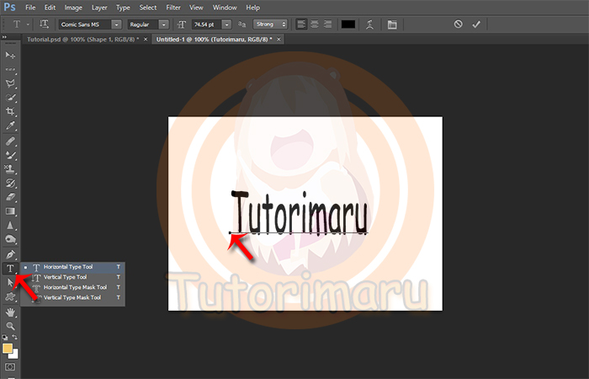
Task: Select the Polygonal Lasso tool
Action: click(x=10, y=83)
